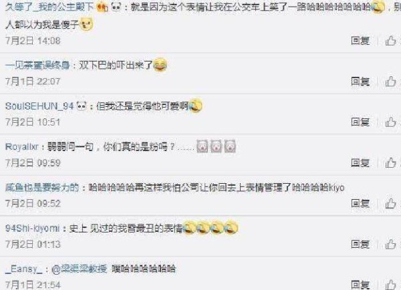The width and height of the screenshot is (401, 290).
Task: Reply to the comment from 7月2日 14:08
Action: [x=360, y=40]
